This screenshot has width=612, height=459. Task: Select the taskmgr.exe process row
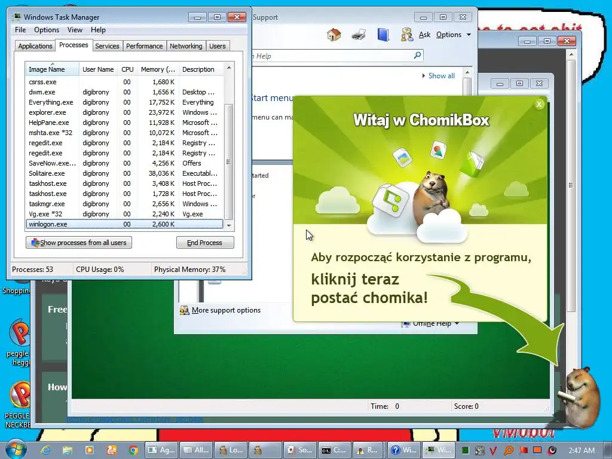(x=124, y=204)
